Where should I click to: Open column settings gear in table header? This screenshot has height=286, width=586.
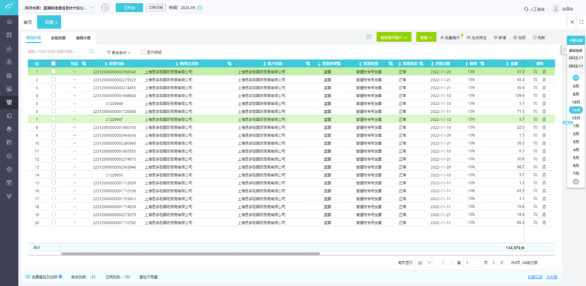click(37, 64)
